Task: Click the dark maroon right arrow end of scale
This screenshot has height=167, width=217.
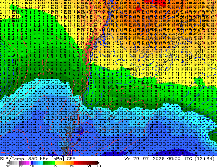Action: tap(99, 163)
